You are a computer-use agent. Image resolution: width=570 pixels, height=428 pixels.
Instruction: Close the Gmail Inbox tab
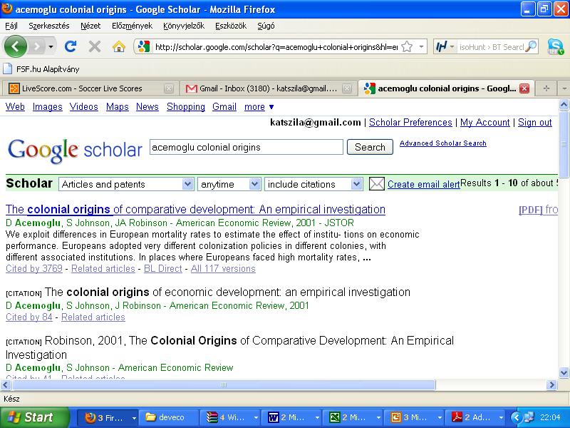(347, 88)
